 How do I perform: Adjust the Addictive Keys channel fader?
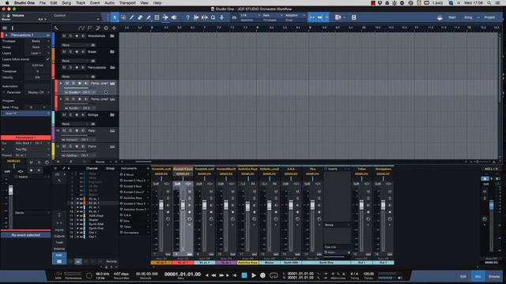click(x=247, y=206)
